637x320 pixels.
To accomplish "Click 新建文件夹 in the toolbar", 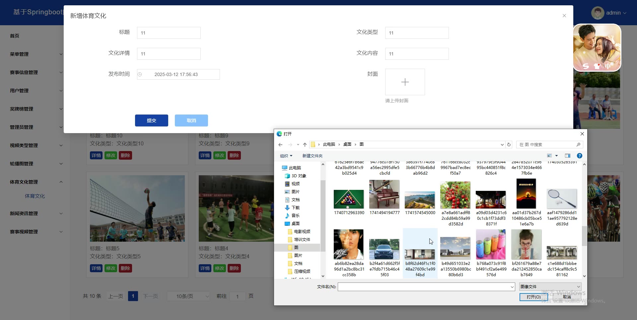I will point(312,156).
